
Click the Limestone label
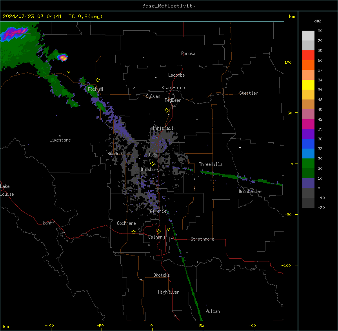(60, 140)
